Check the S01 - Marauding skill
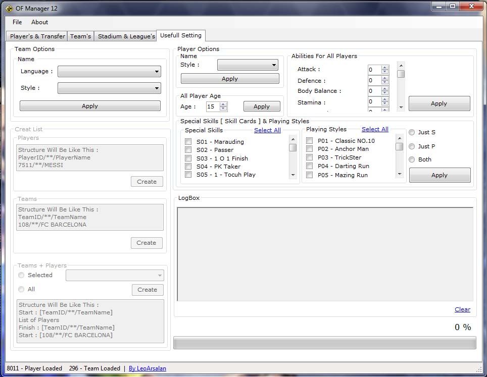 click(x=188, y=142)
